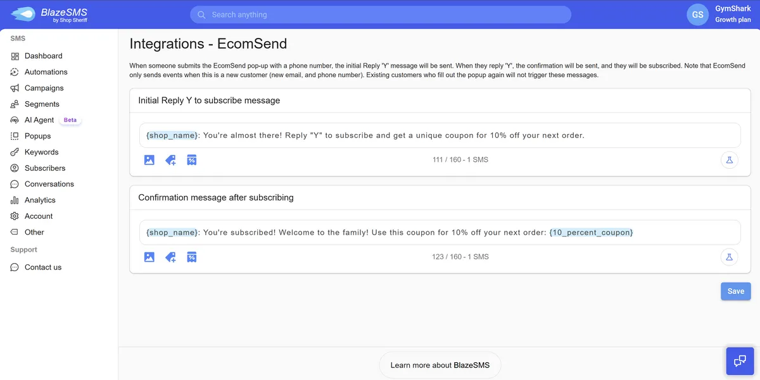Image resolution: width=760 pixels, height=380 pixels.
Task: Send a test of the initial reply message
Action: pyautogui.click(x=729, y=160)
